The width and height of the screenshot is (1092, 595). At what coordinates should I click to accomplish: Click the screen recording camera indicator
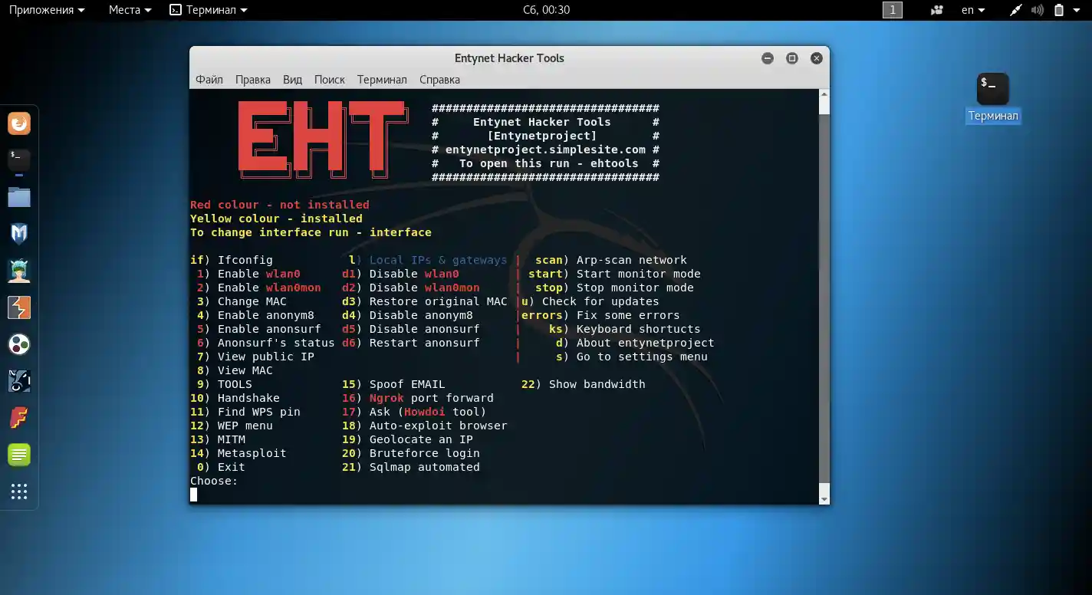pyautogui.click(x=936, y=10)
